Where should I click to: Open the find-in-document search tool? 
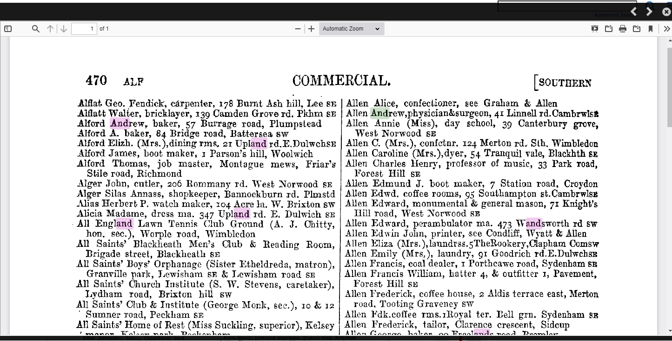[36, 29]
